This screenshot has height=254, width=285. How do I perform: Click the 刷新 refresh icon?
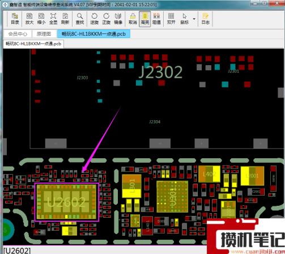(65, 19)
